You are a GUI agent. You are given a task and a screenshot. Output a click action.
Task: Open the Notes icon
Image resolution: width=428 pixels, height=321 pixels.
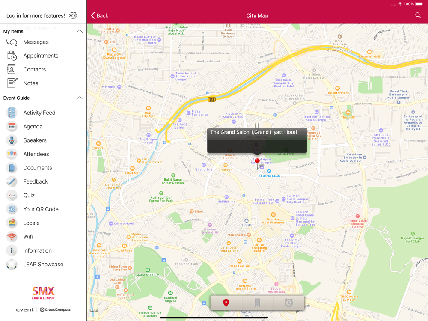click(x=12, y=83)
